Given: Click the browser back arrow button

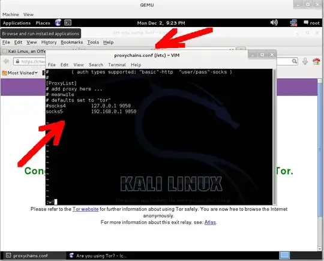Looking at the screenshot, I should [6, 61].
